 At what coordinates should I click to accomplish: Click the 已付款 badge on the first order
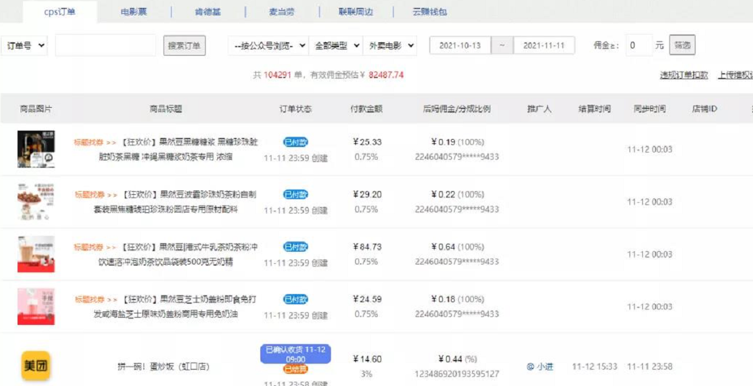(295, 142)
